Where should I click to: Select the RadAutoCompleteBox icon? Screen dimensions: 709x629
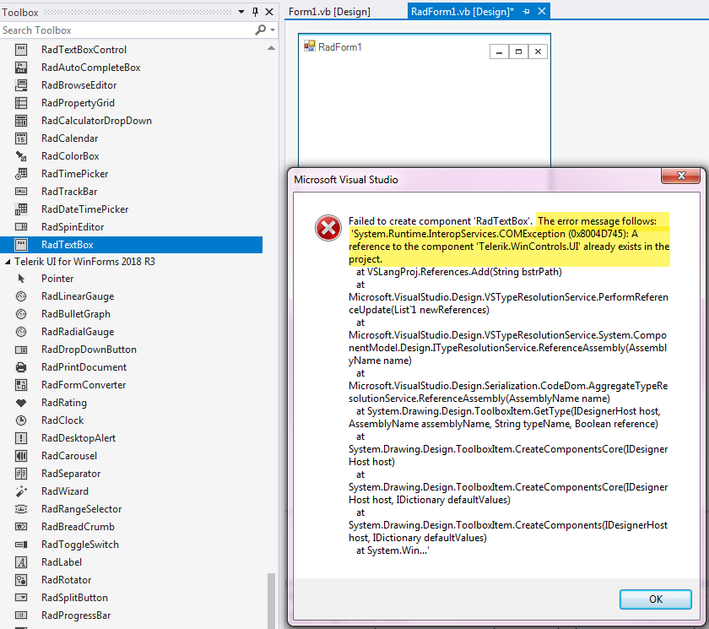pos(21,68)
